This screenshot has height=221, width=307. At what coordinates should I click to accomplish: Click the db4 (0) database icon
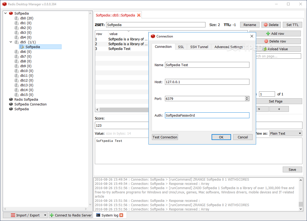point(17,37)
